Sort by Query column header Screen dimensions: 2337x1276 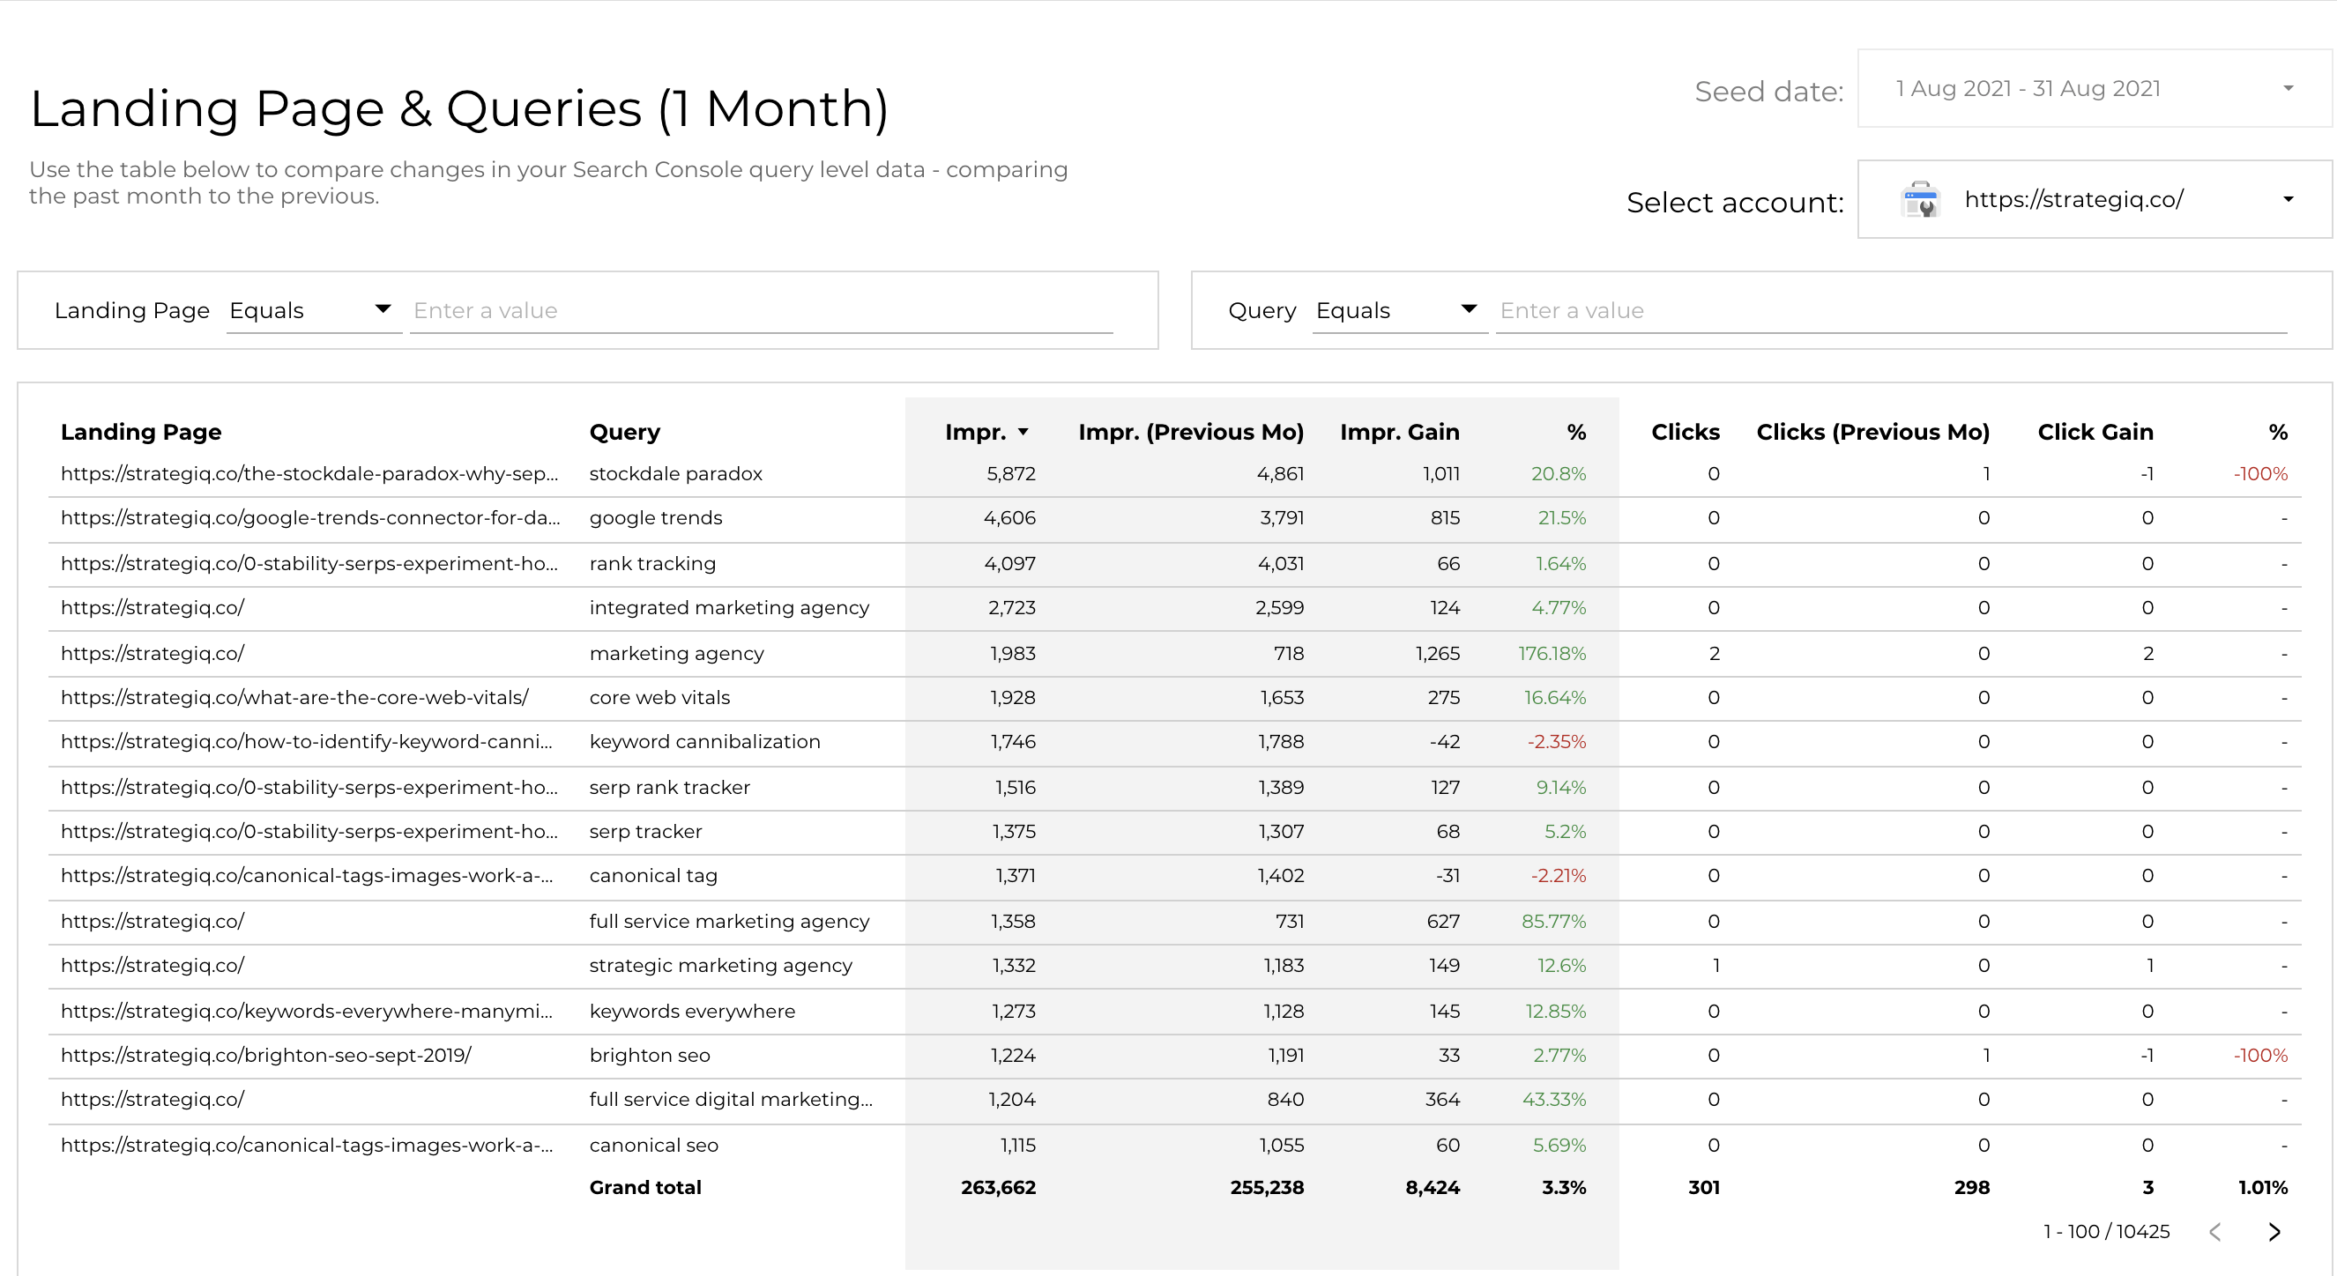pyautogui.click(x=624, y=432)
